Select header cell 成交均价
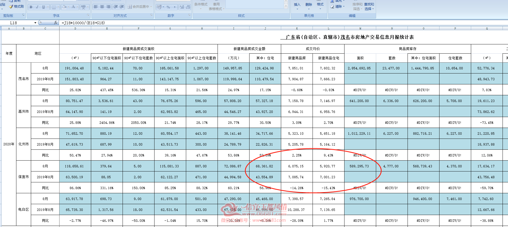 point(313,49)
